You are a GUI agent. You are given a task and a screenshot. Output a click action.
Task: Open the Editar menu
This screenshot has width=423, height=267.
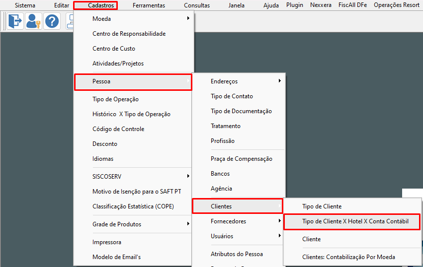click(62, 5)
